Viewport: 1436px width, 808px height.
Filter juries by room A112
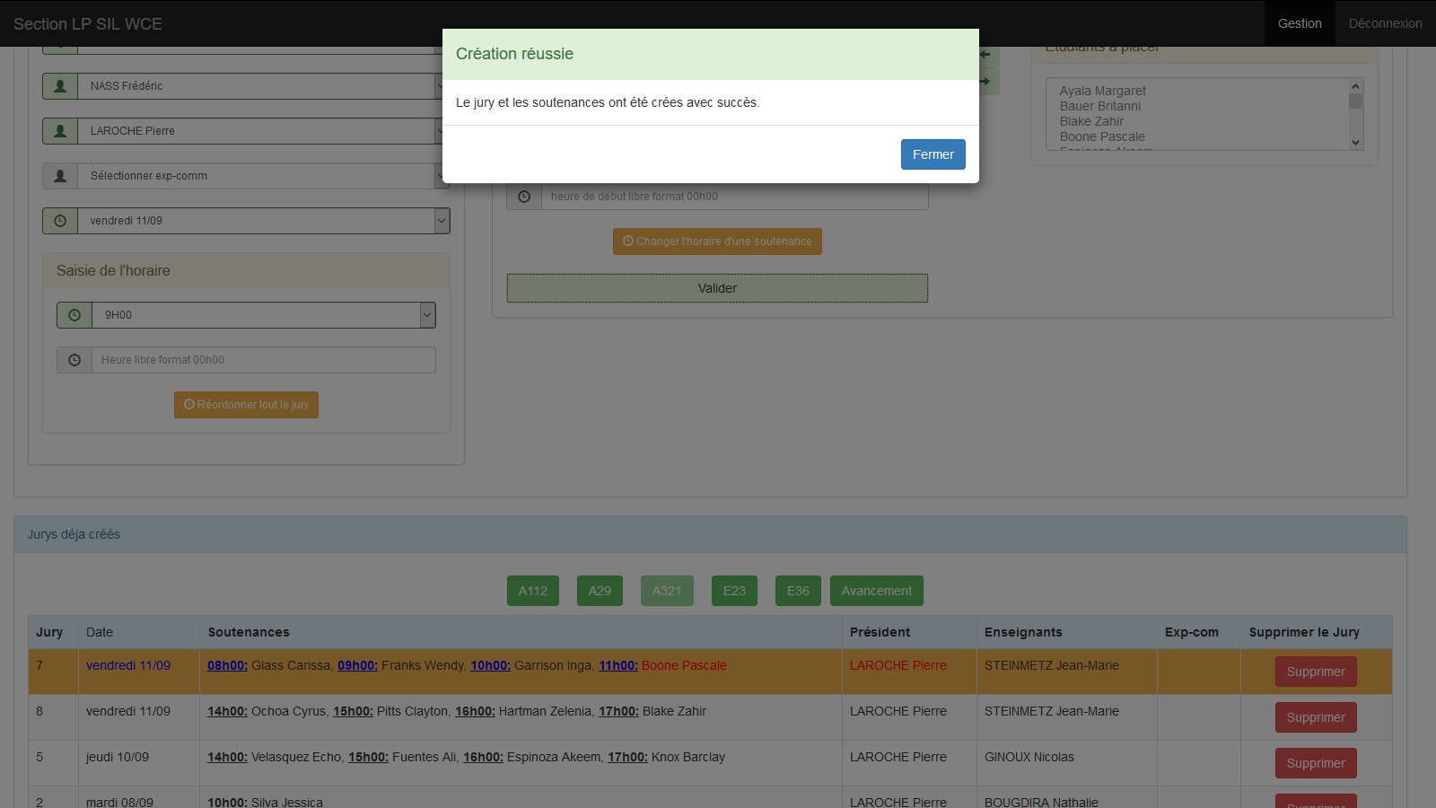coord(532,591)
